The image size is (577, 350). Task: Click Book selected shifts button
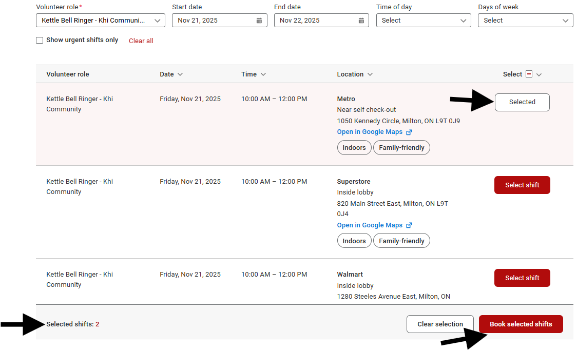tap(521, 324)
